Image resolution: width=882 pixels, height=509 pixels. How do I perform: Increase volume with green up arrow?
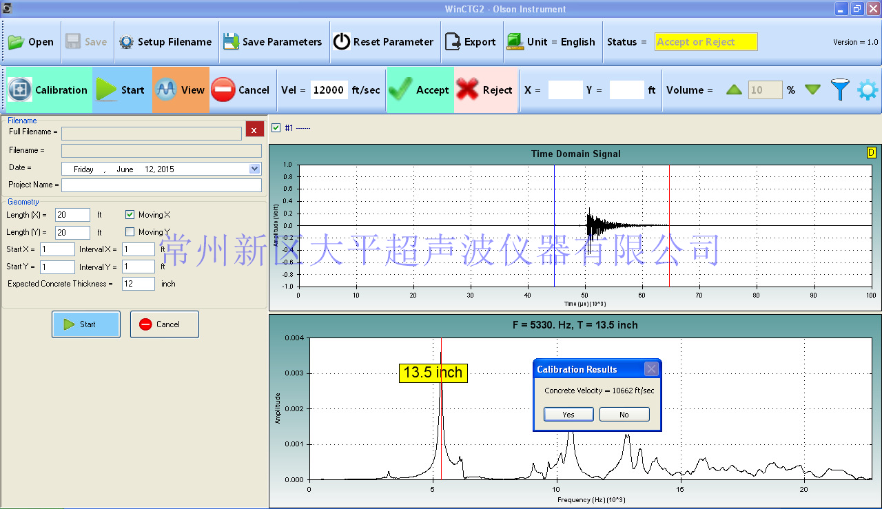coord(734,90)
